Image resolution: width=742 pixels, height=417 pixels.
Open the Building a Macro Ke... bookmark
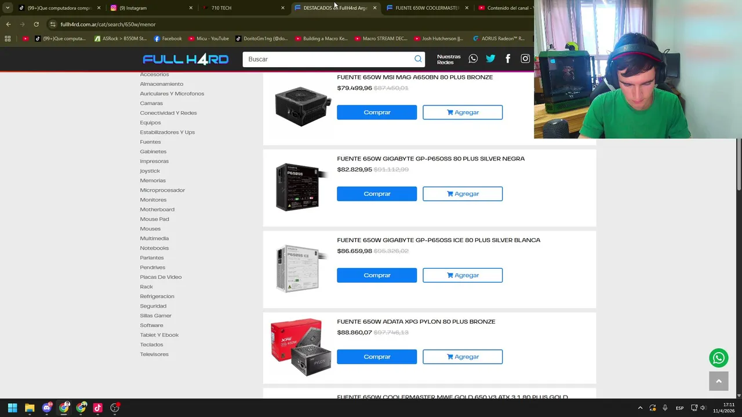coord(322,39)
